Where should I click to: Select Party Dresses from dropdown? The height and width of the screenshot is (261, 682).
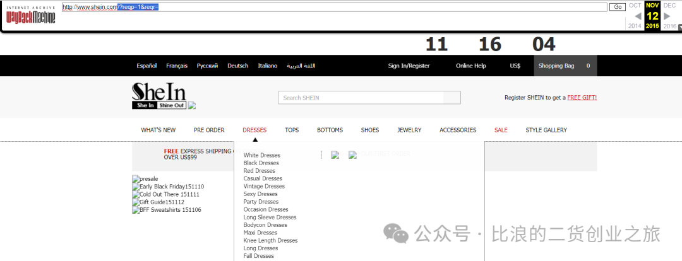[x=261, y=202]
